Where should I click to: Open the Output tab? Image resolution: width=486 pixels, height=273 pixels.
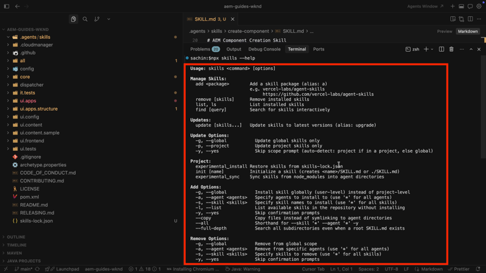click(x=234, y=49)
